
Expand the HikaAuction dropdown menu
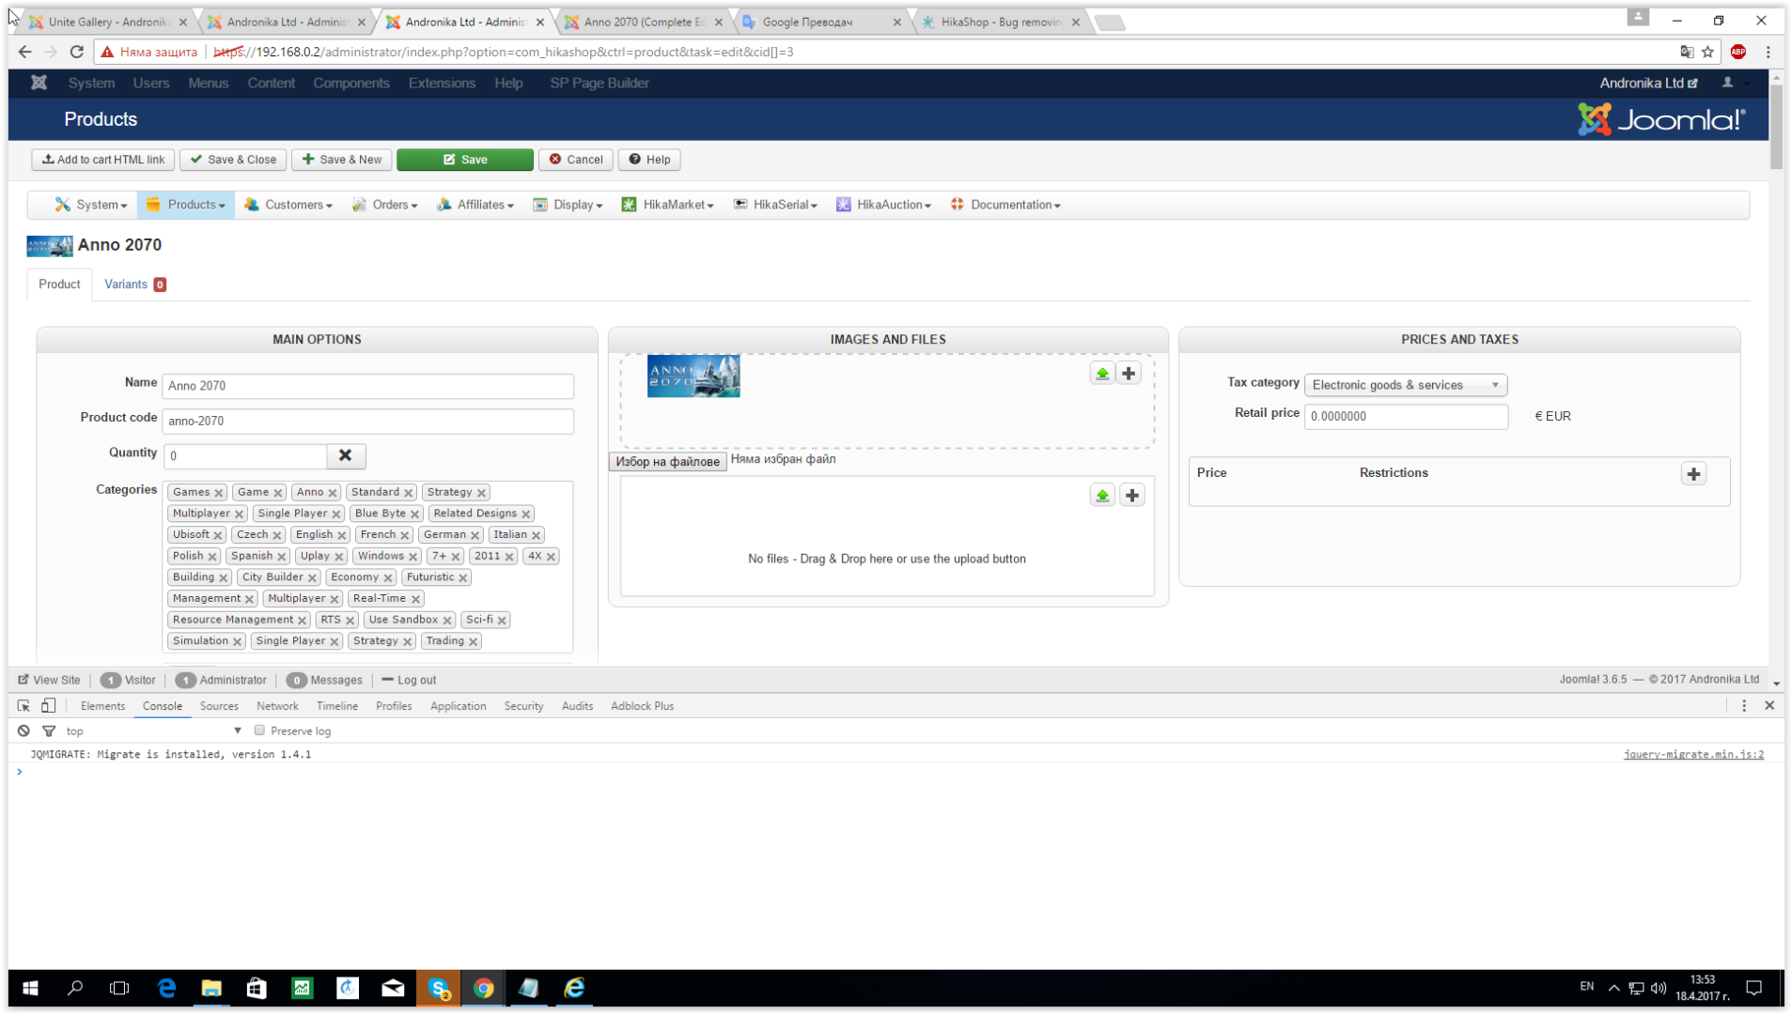click(884, 205)
